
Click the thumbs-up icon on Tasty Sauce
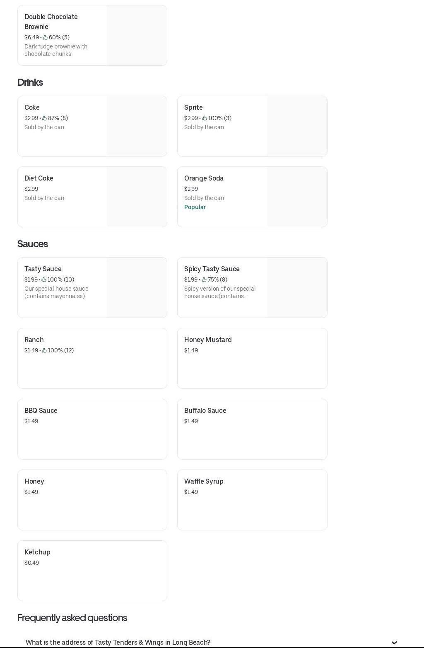click(44, 280)
